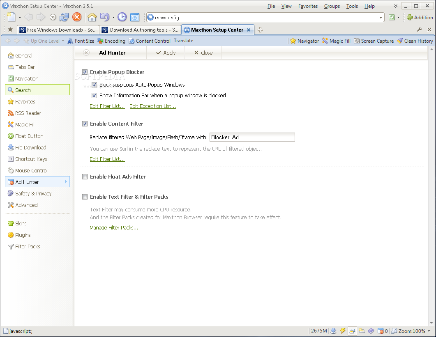Screen dimensions: 436x337
Task: Click the Blocked Ad replace text field
Action: (x=252, y=137)
